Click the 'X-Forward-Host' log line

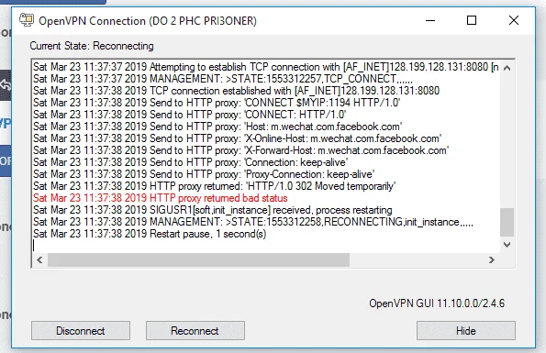[241, 150]
